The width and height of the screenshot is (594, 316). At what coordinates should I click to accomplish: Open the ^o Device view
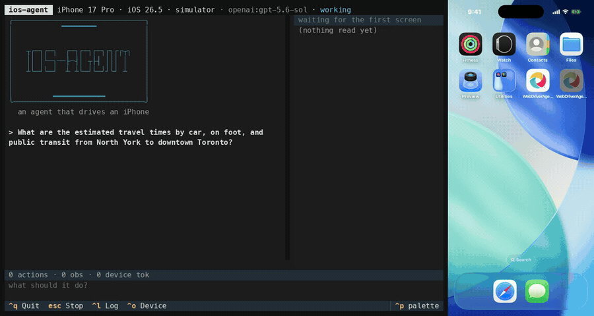coord(147,305)
